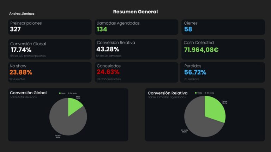Click the Conversión Global 17.74% card
The width and height of the screenshot is (271, 152).
[50, 49]
